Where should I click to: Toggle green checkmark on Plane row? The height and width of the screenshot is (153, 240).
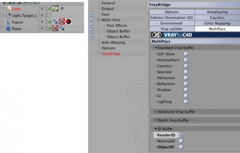tap(50, 28)
